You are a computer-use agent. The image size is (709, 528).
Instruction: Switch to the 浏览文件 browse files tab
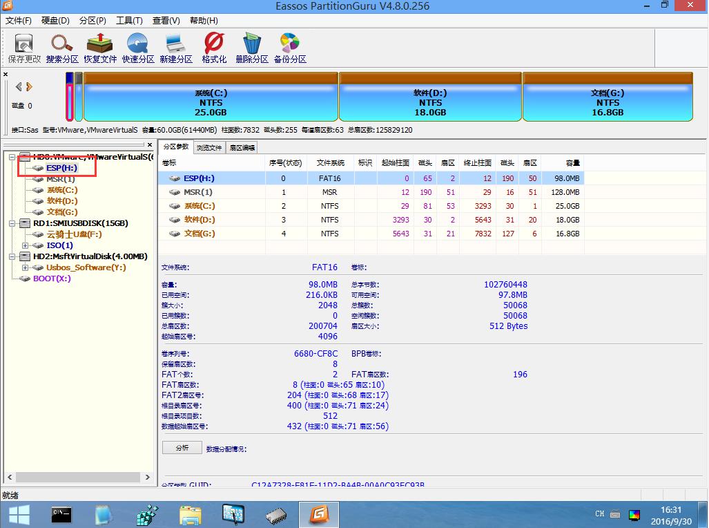click(x=209, y=147)
